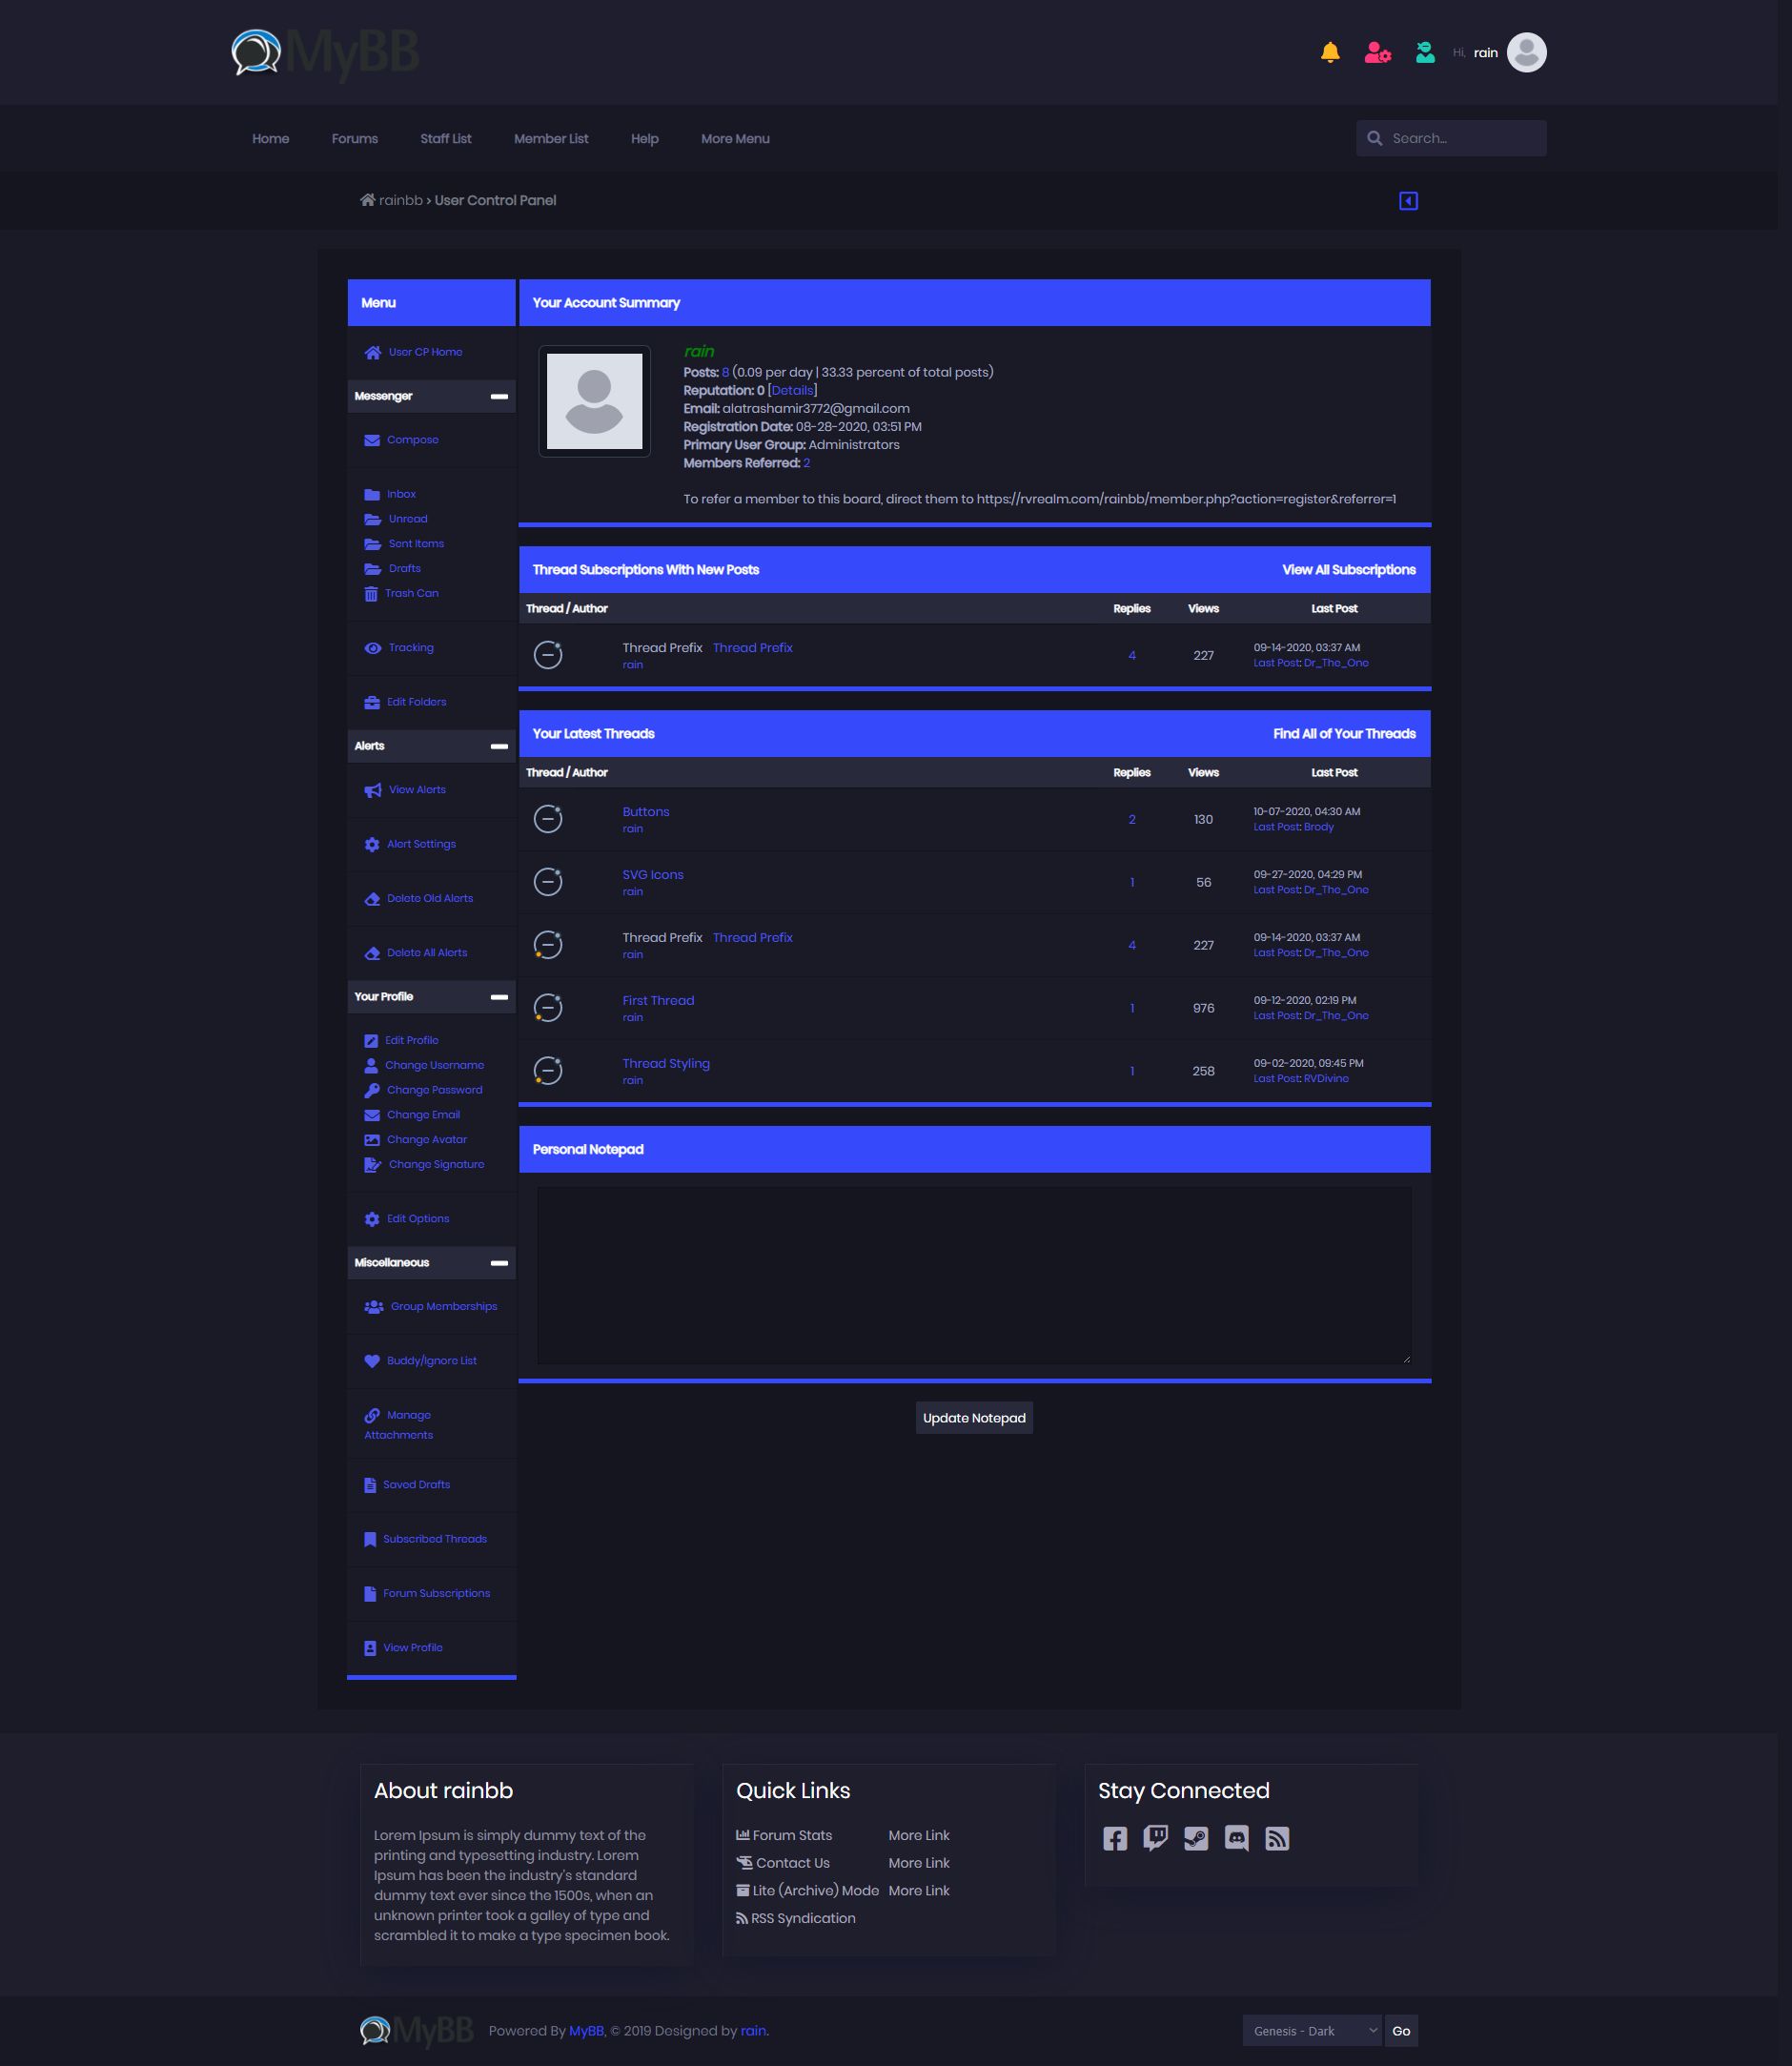Open Contact Us quick link
Image resolution: width=1792 pixels, height=2066 pixels.
point(792,1863)
